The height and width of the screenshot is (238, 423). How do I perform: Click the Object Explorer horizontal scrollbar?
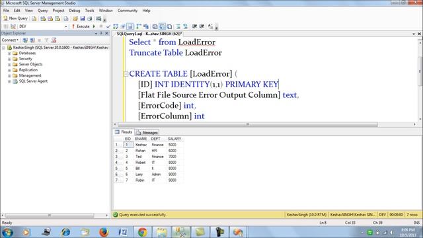50,216
